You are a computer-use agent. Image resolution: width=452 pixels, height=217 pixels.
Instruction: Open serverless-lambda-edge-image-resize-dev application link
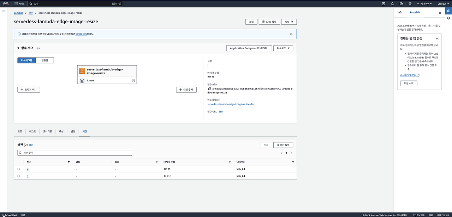[231, 104]
